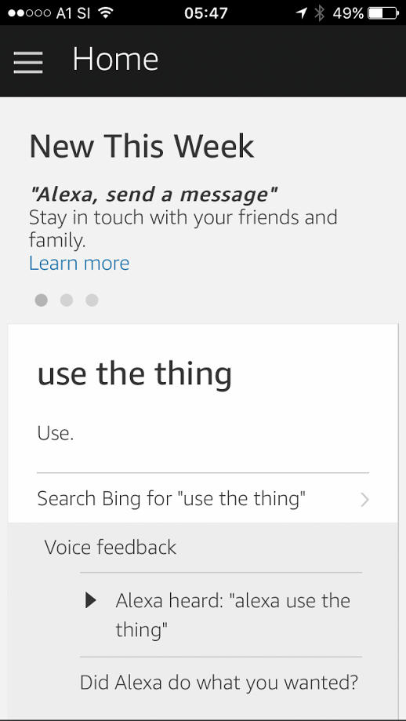This screenshot has width=406, height=721.
Task: Select the third carousel page dot
Action: tap(92, 300)
